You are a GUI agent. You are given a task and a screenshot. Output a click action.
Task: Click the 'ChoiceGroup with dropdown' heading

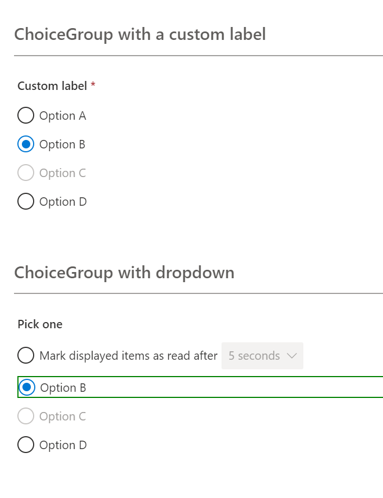[x=124, y=272]
